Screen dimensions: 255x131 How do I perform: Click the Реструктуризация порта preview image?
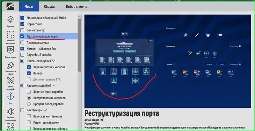pyautogui.click(x=168, y=61)
